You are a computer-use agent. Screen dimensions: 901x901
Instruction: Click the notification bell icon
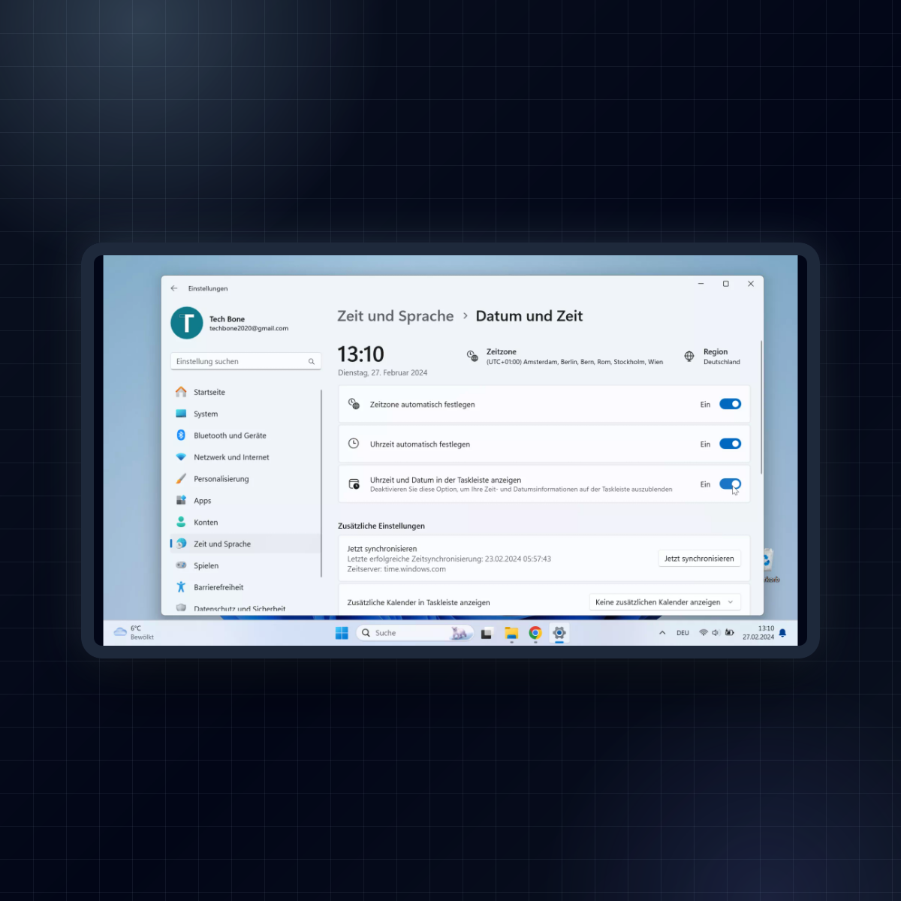coord(782,633)
